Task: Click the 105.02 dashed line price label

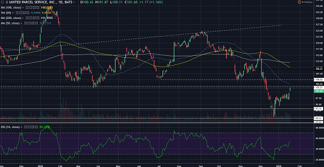Action: pos(319,80)
